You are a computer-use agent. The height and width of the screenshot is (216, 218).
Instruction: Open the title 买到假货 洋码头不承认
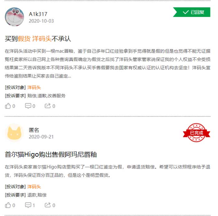[x=38, y=39]
